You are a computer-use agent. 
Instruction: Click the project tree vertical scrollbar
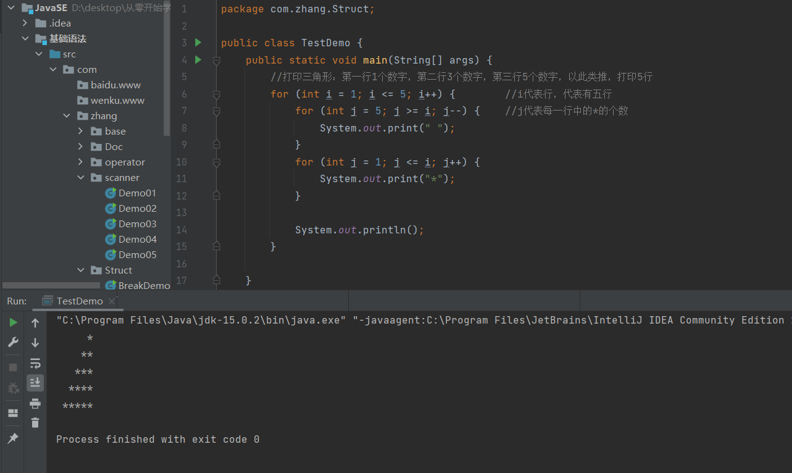[167, 68]
